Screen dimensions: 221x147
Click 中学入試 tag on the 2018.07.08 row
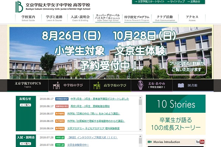[x=60, y=145]
